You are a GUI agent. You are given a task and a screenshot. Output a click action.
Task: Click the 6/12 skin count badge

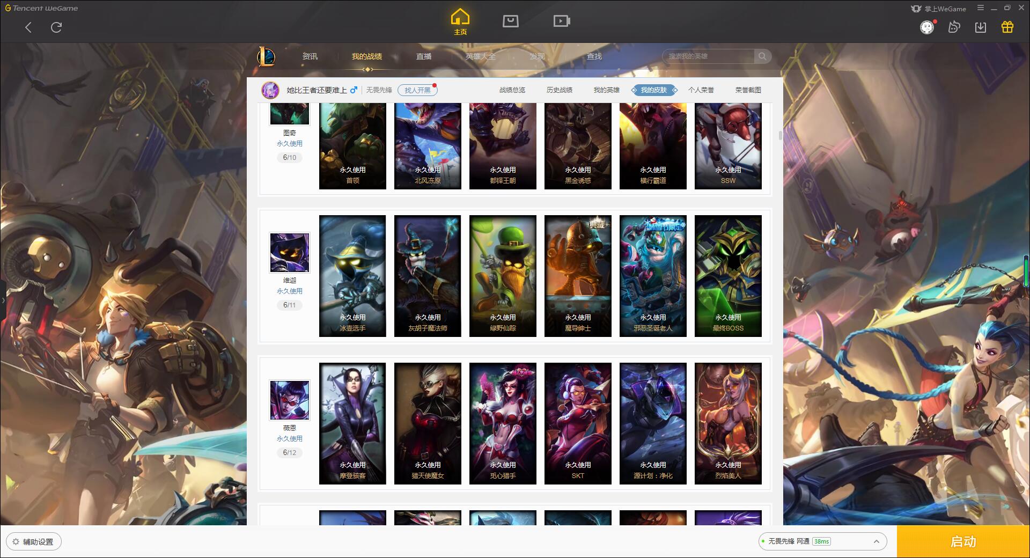coord(290,453)
